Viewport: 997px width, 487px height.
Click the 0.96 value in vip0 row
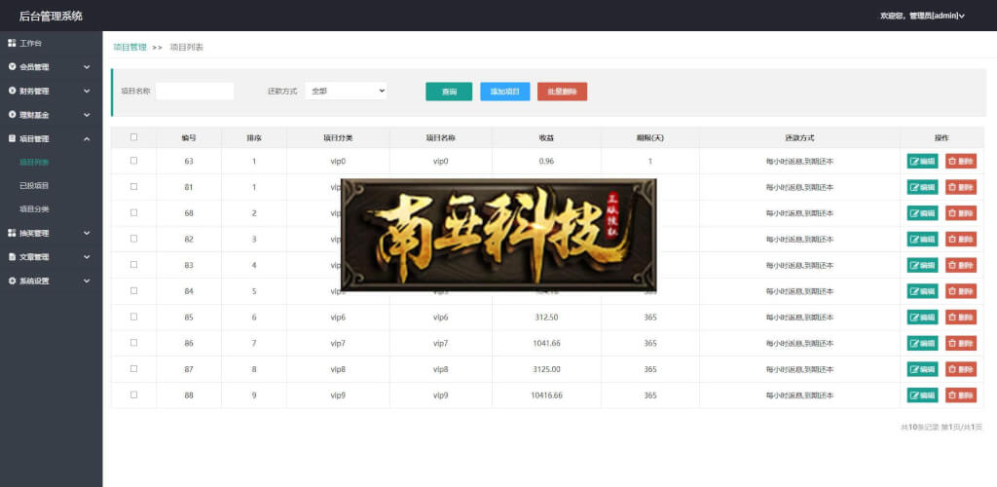point(546,162)
